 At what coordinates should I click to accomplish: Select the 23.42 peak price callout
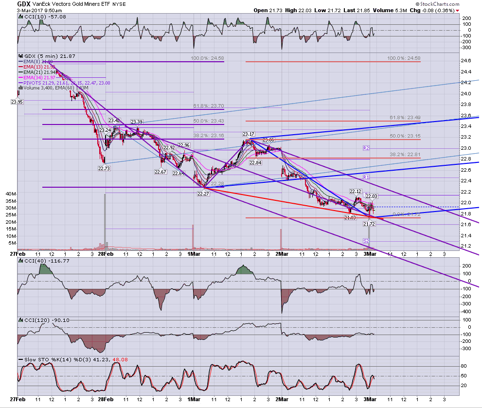[x=114, y=120]
